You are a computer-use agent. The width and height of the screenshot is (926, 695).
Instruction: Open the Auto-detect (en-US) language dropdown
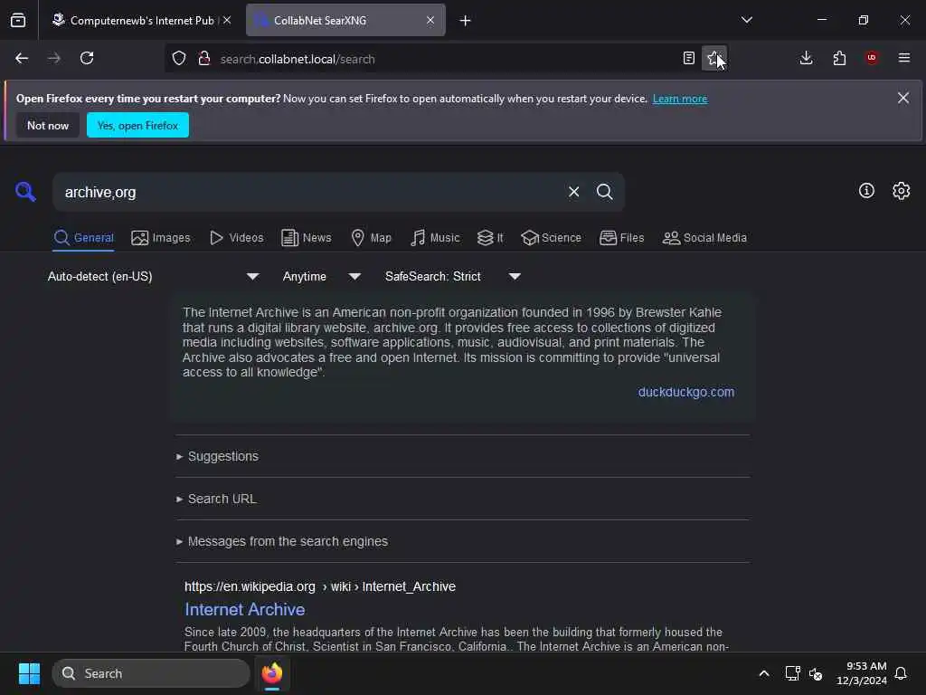tap(154, 277)
